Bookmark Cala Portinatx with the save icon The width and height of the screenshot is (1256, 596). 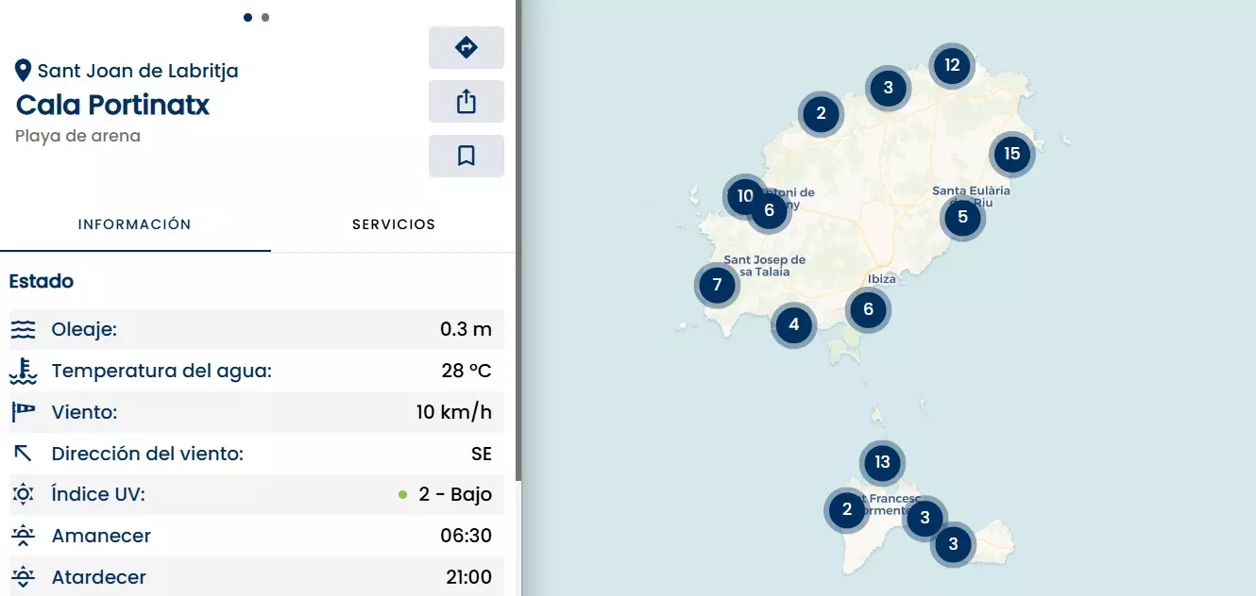point(466,156)
